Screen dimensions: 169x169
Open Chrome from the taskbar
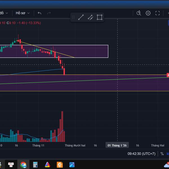tap(23, 165)
